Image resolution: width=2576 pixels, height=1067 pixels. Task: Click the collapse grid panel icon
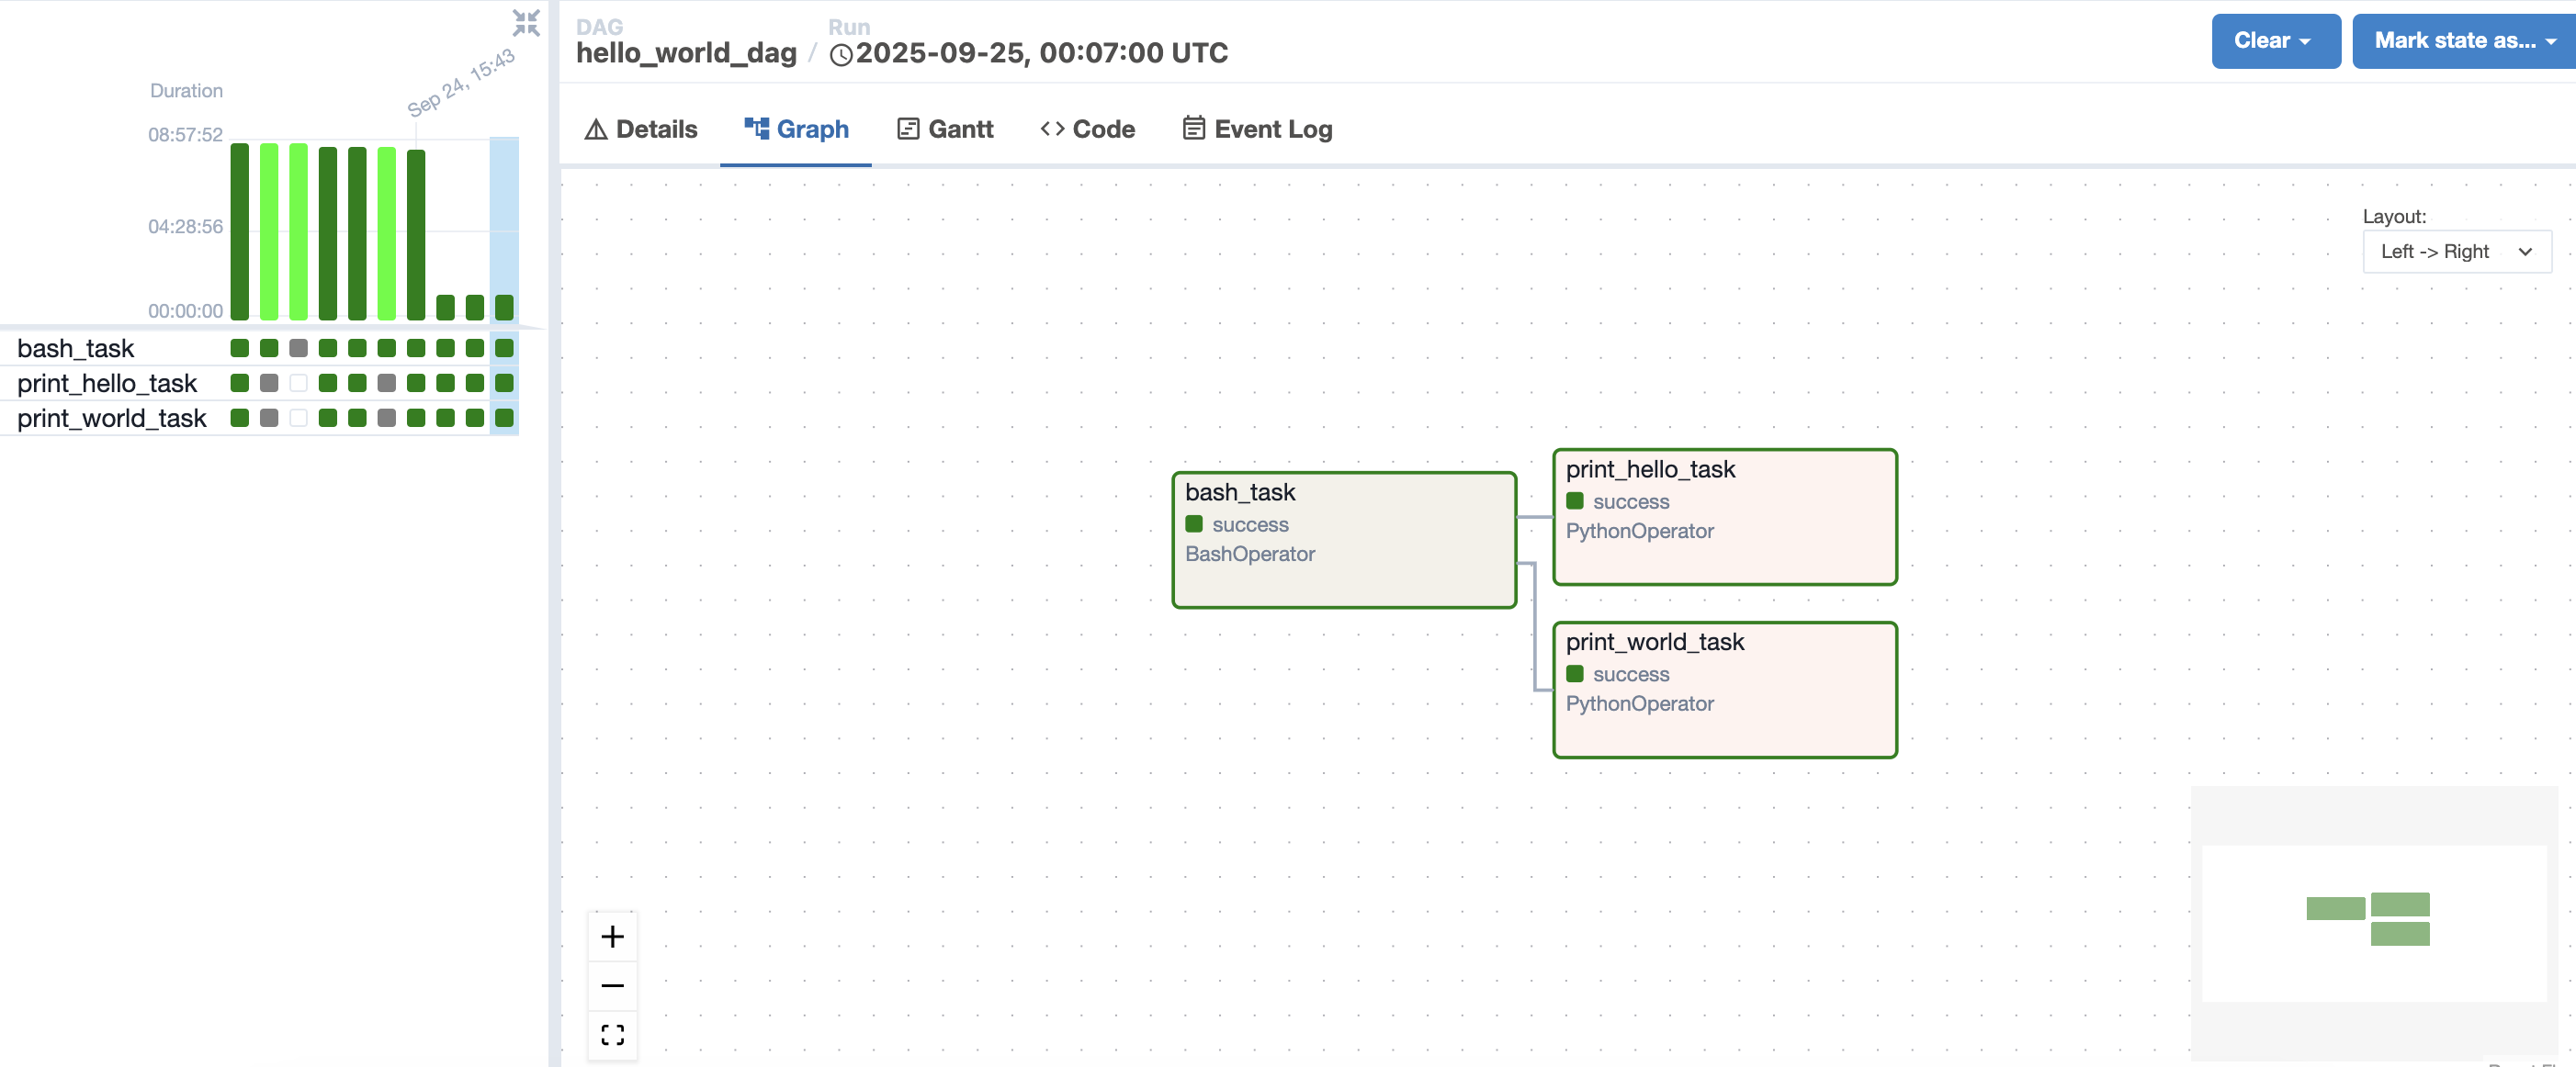[x=526, y=22]
